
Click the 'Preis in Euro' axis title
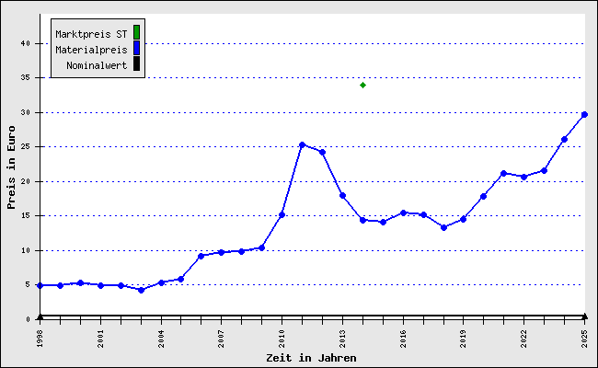11,167
